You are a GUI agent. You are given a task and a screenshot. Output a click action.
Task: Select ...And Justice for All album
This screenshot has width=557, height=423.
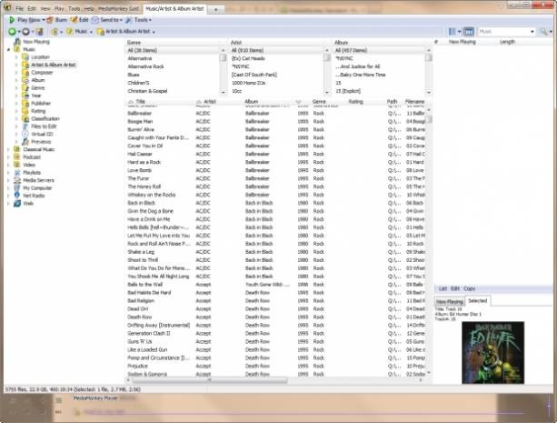[358, 66]
